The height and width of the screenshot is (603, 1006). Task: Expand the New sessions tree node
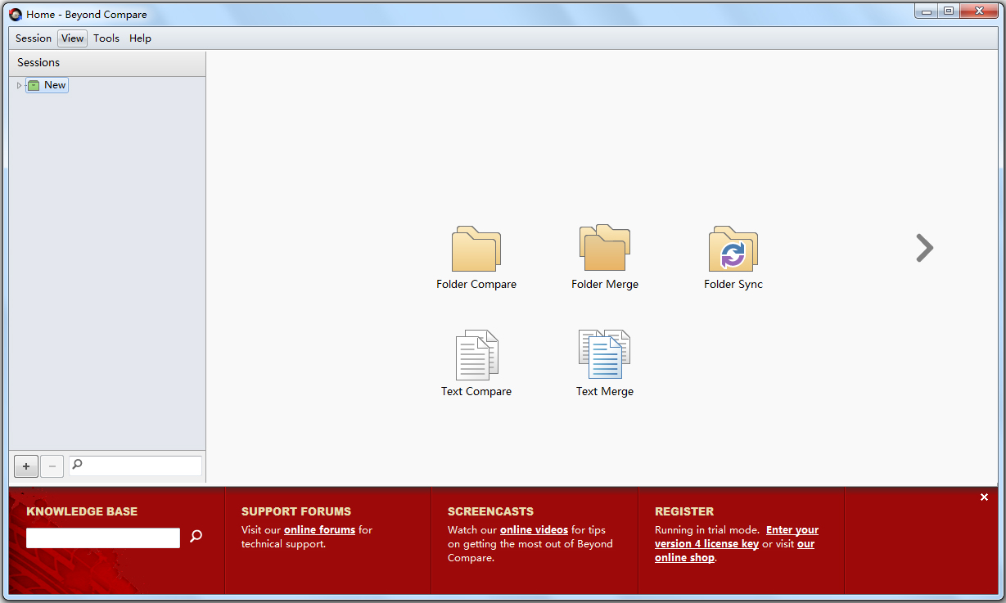[x=20, y=85]
